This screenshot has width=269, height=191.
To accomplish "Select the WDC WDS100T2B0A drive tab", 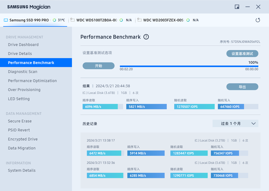I will [102, 20].
